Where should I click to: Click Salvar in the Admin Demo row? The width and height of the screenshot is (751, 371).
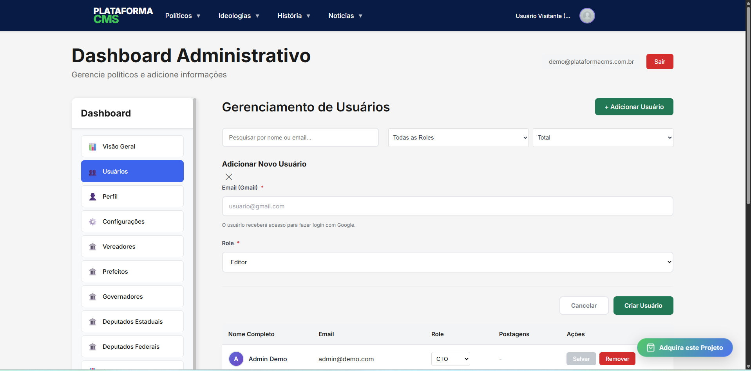point(581,359)
